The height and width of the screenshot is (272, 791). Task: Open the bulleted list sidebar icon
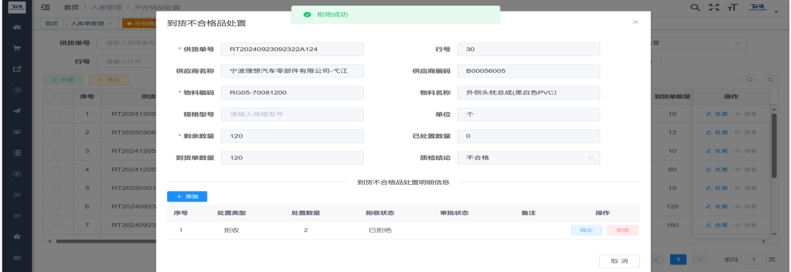coord(17,152)
